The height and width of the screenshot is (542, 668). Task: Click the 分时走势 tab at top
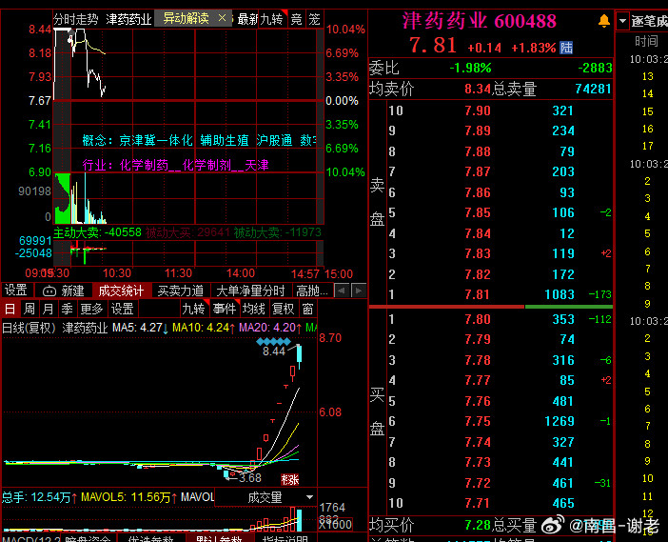tap(75, 18)
